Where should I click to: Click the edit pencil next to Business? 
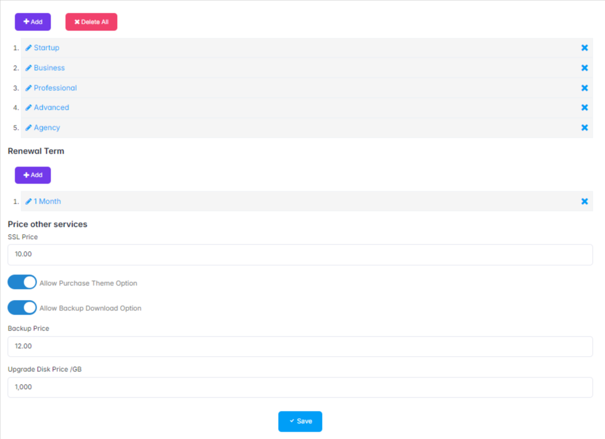click(28, 68)
